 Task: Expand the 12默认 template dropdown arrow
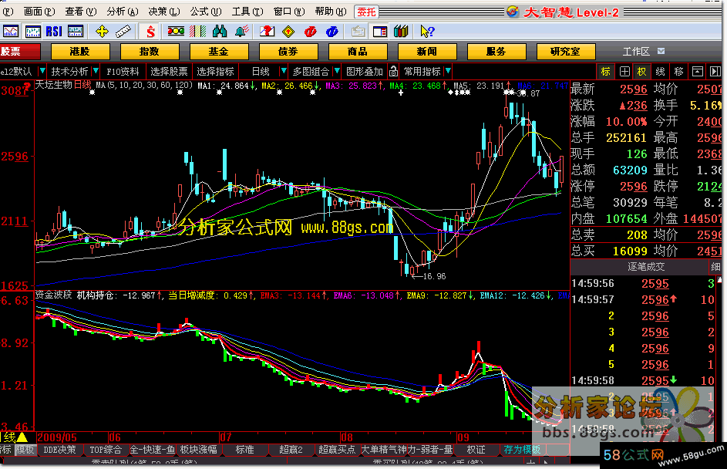[x=42, y=72]
